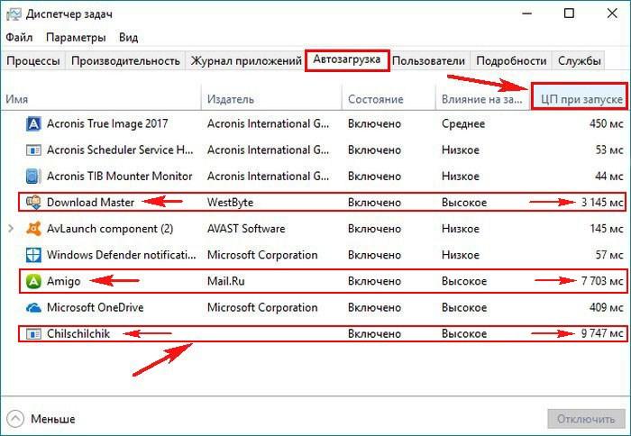Click the Mail.Ru publisher cell
The height and width of the screenshot is (436, 631).
[x=225, y=281]
